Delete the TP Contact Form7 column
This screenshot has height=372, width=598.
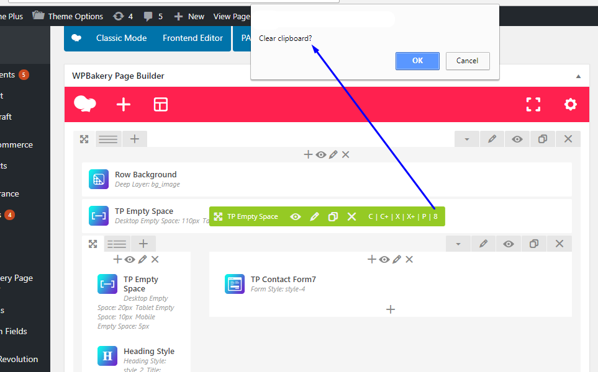[x=409, y=259]
